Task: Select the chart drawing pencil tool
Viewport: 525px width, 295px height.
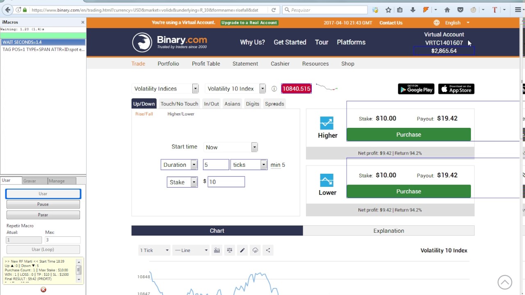Action: pos(242,250)
